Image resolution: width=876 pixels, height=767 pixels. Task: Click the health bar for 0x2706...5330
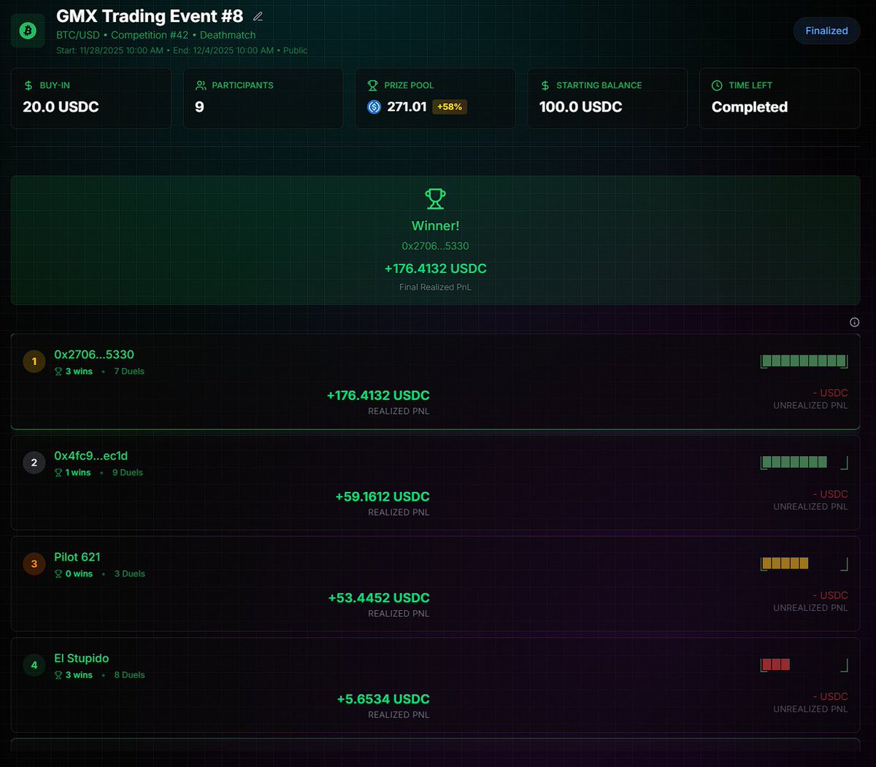point(804,361)
